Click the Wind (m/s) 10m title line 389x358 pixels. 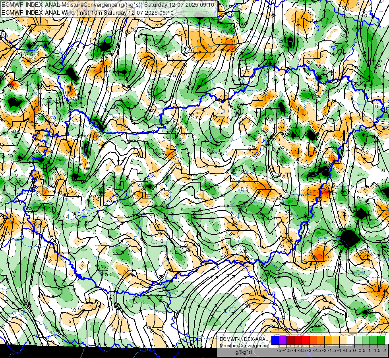(87, 13)
